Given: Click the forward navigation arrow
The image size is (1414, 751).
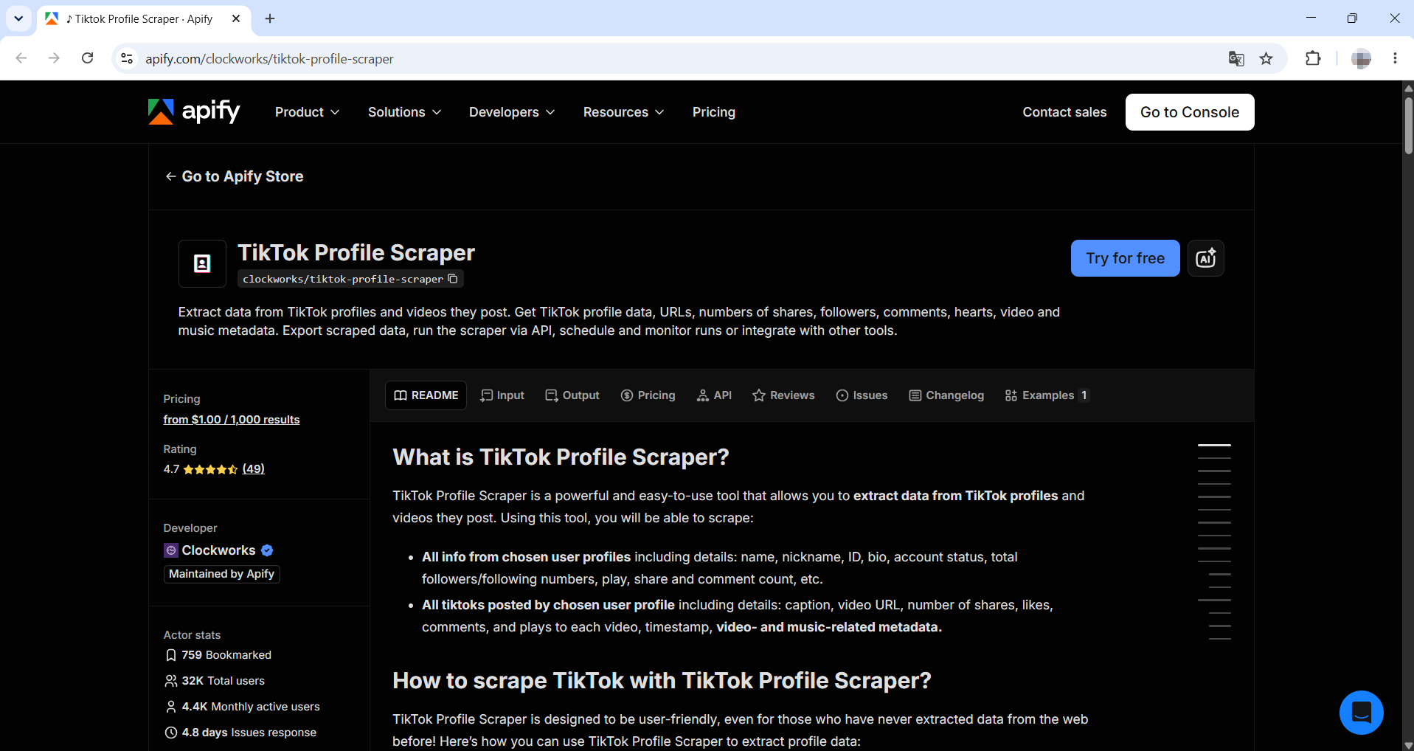Looking at the screenshot, I should point(54,58).
